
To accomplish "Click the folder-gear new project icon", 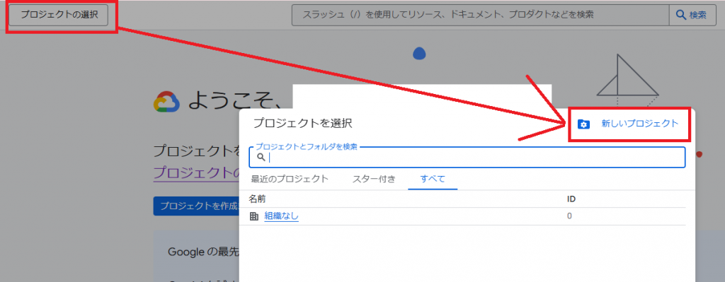I will [584, 124].
